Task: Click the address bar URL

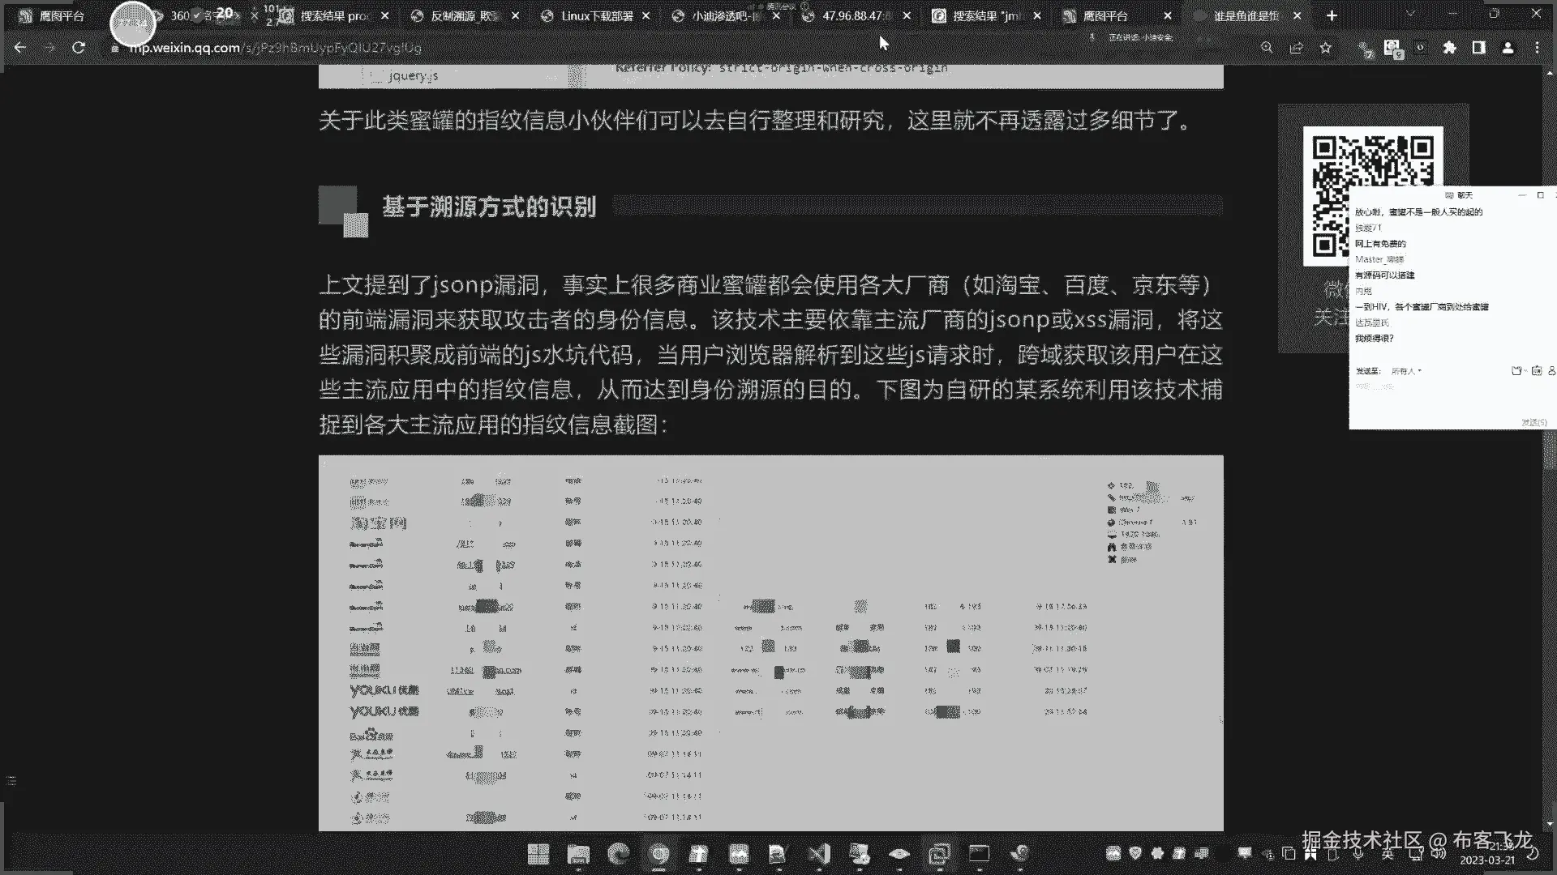Action: click(x=276, y=48)
